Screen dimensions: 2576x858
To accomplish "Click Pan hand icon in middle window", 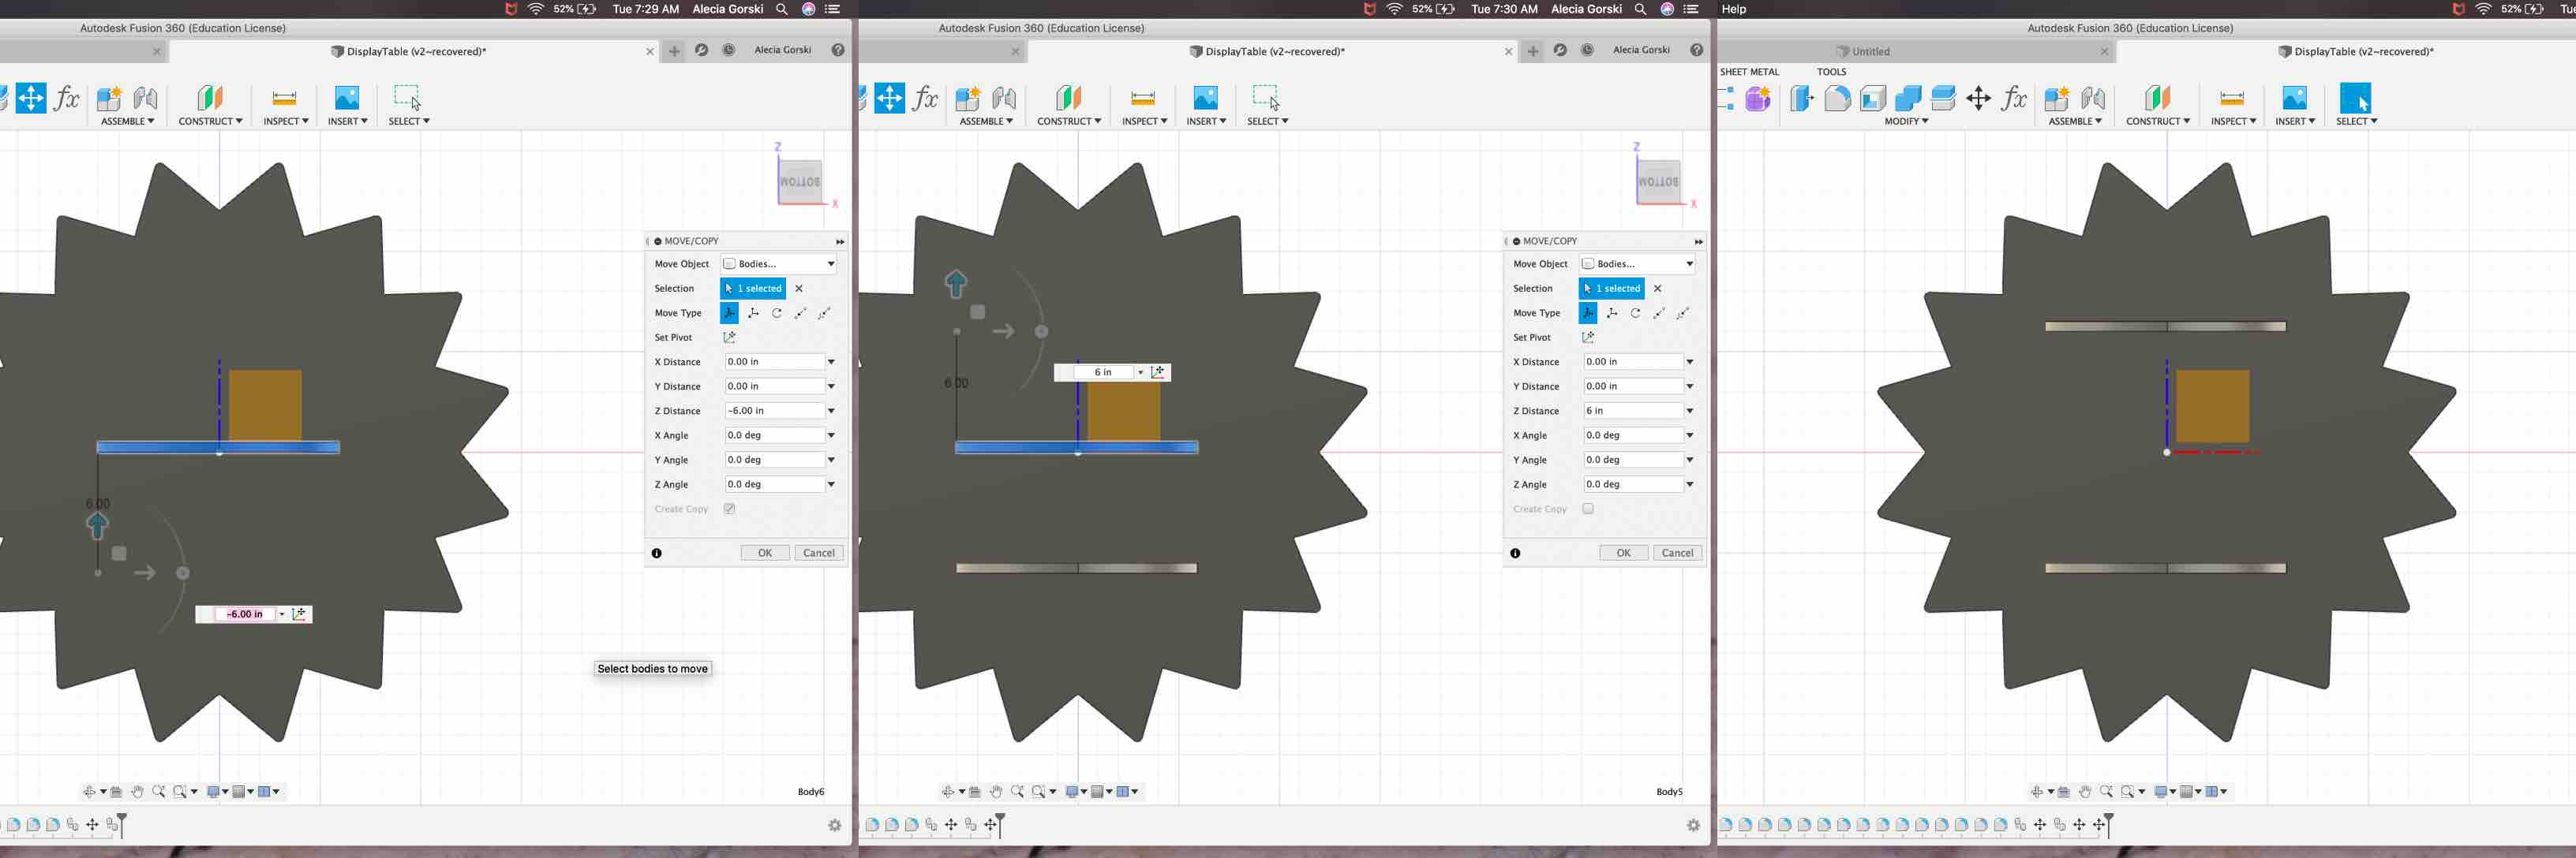I will tap(996, 791).
